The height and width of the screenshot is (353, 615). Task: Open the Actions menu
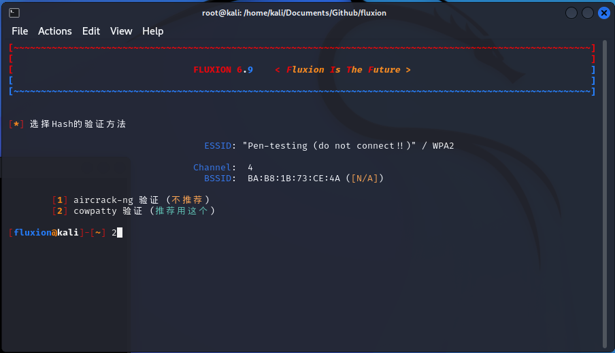pyautogui.click(x=55, y=31)
